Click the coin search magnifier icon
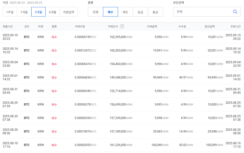 click(235, 11)
